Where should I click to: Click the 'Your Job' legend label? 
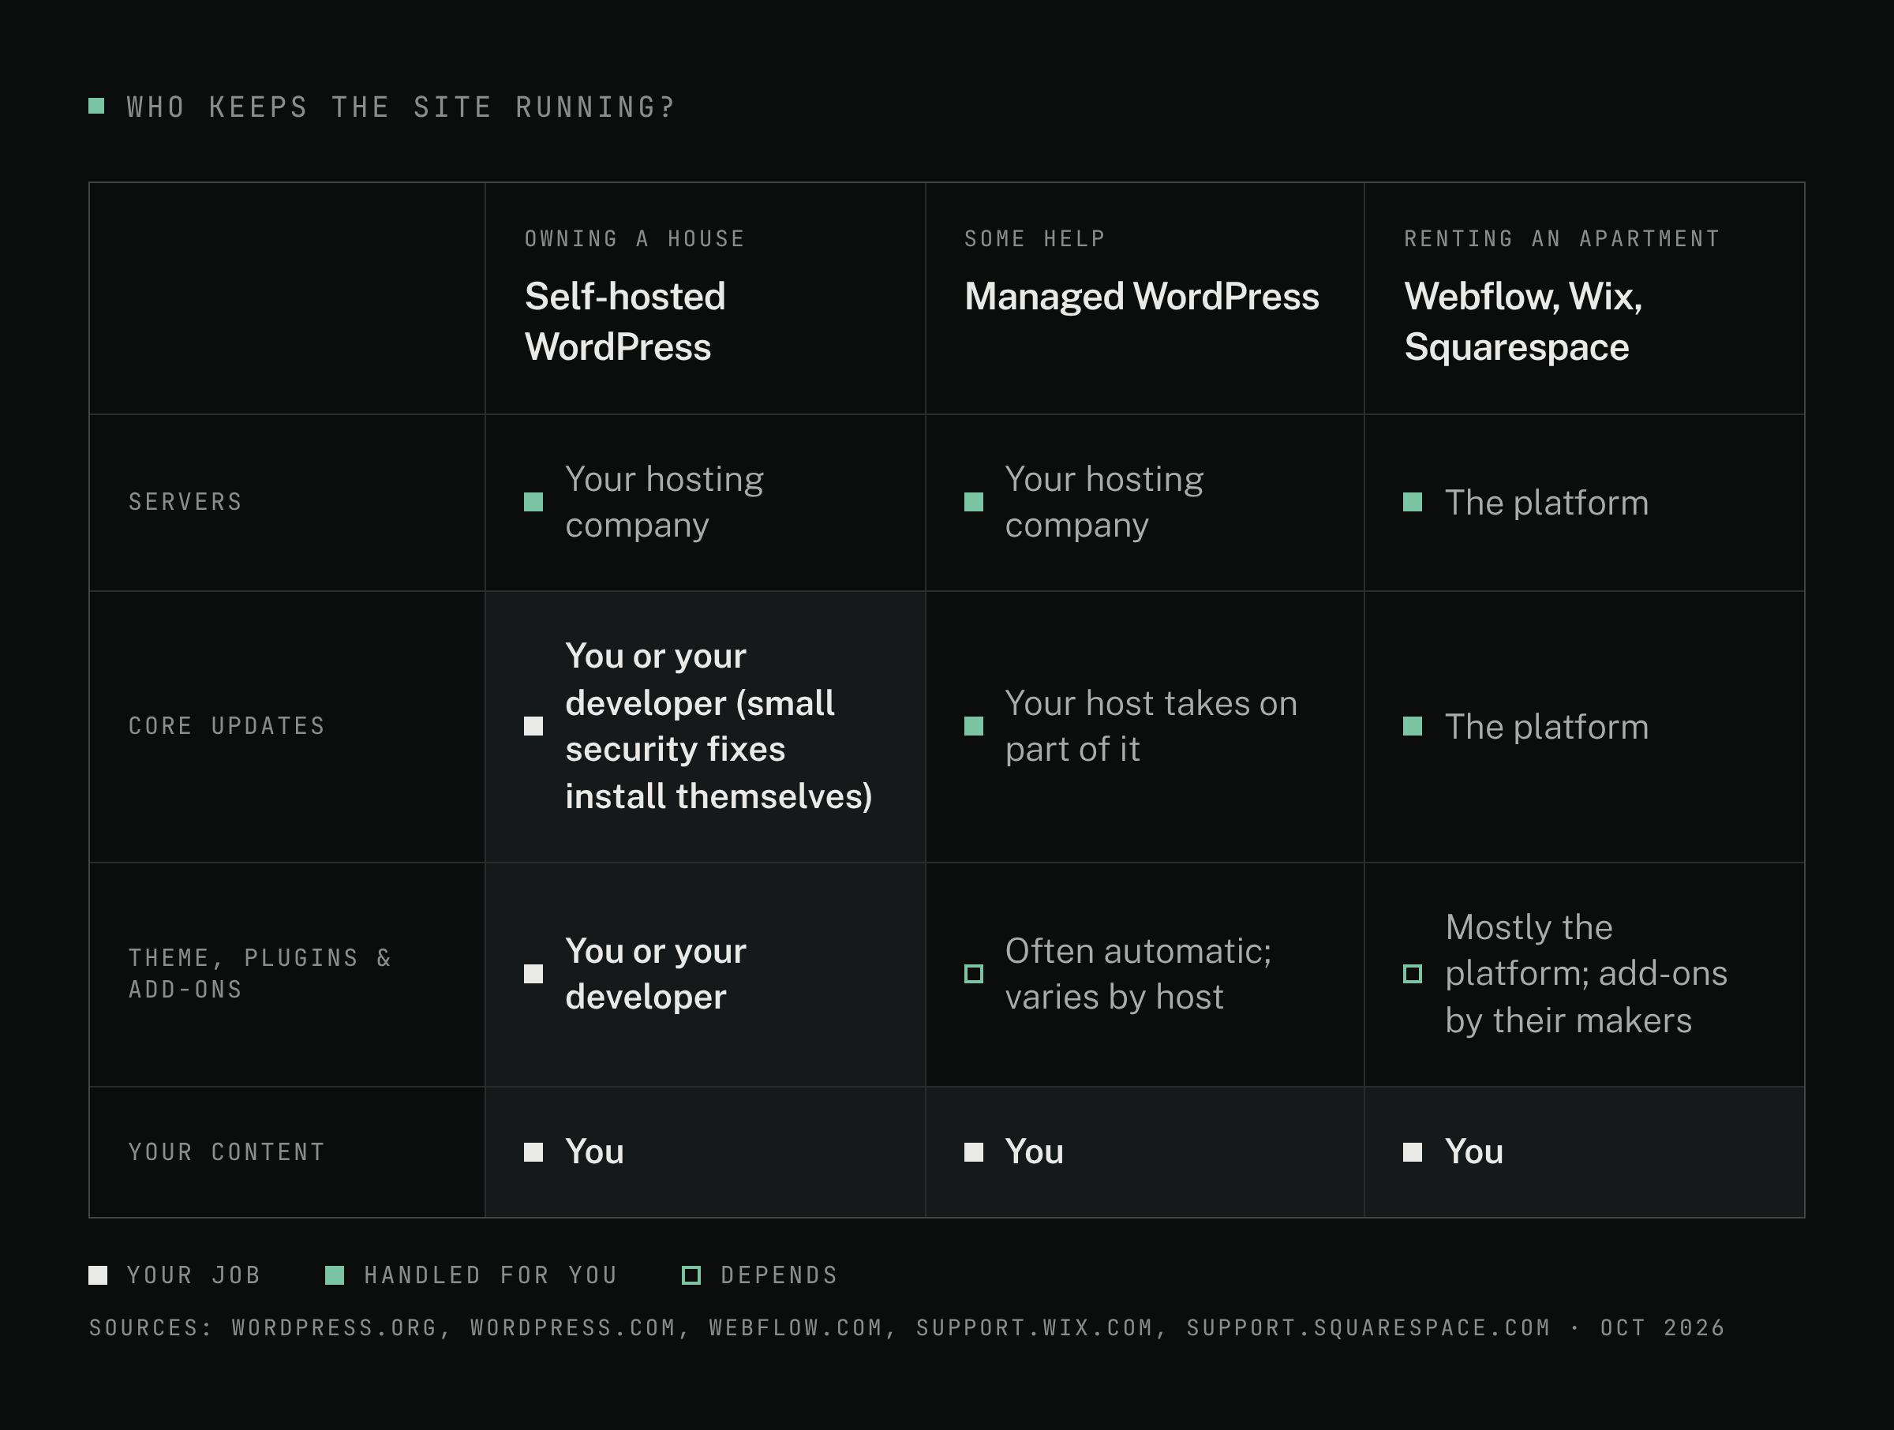tap(193, 1275)
